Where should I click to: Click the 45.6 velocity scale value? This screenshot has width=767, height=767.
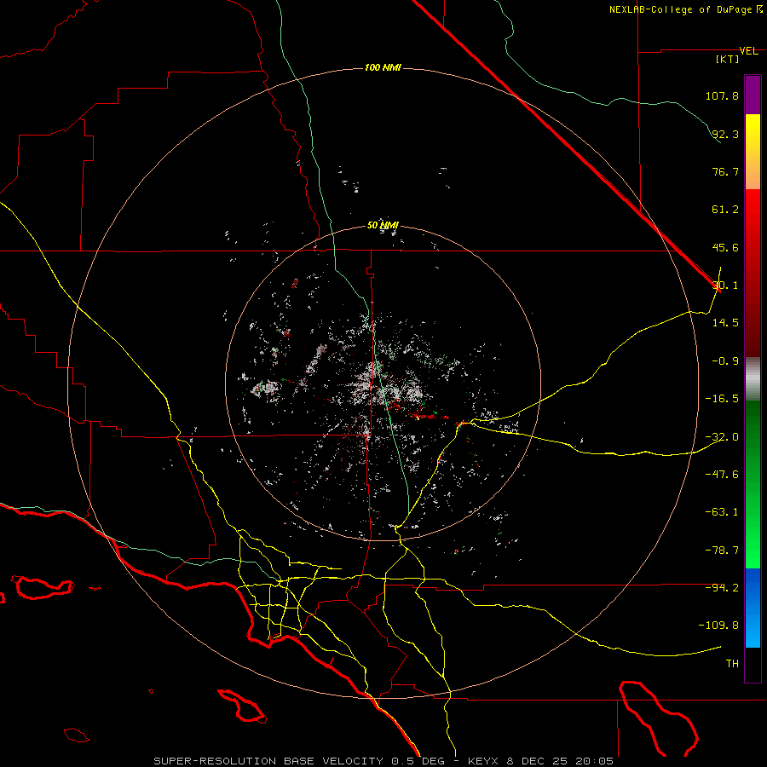725,247
